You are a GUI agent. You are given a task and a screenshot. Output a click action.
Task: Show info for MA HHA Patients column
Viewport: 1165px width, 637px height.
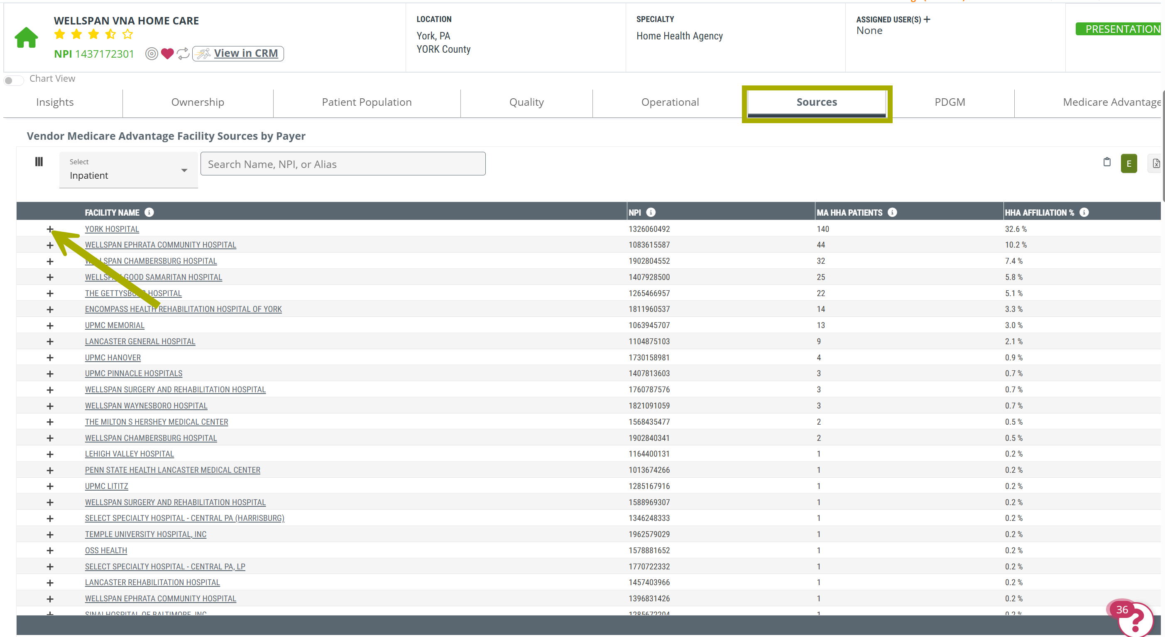(x=892, y=212)
